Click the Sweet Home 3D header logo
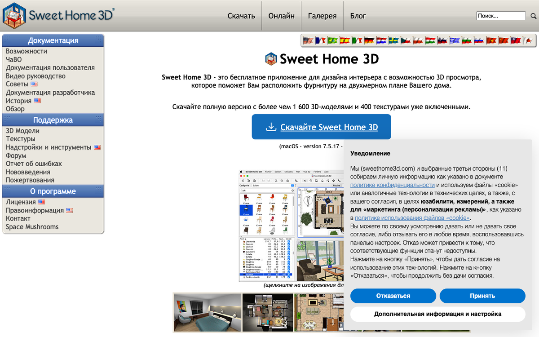The width and height of the screenshot is (539, 337). pos(58,15)
